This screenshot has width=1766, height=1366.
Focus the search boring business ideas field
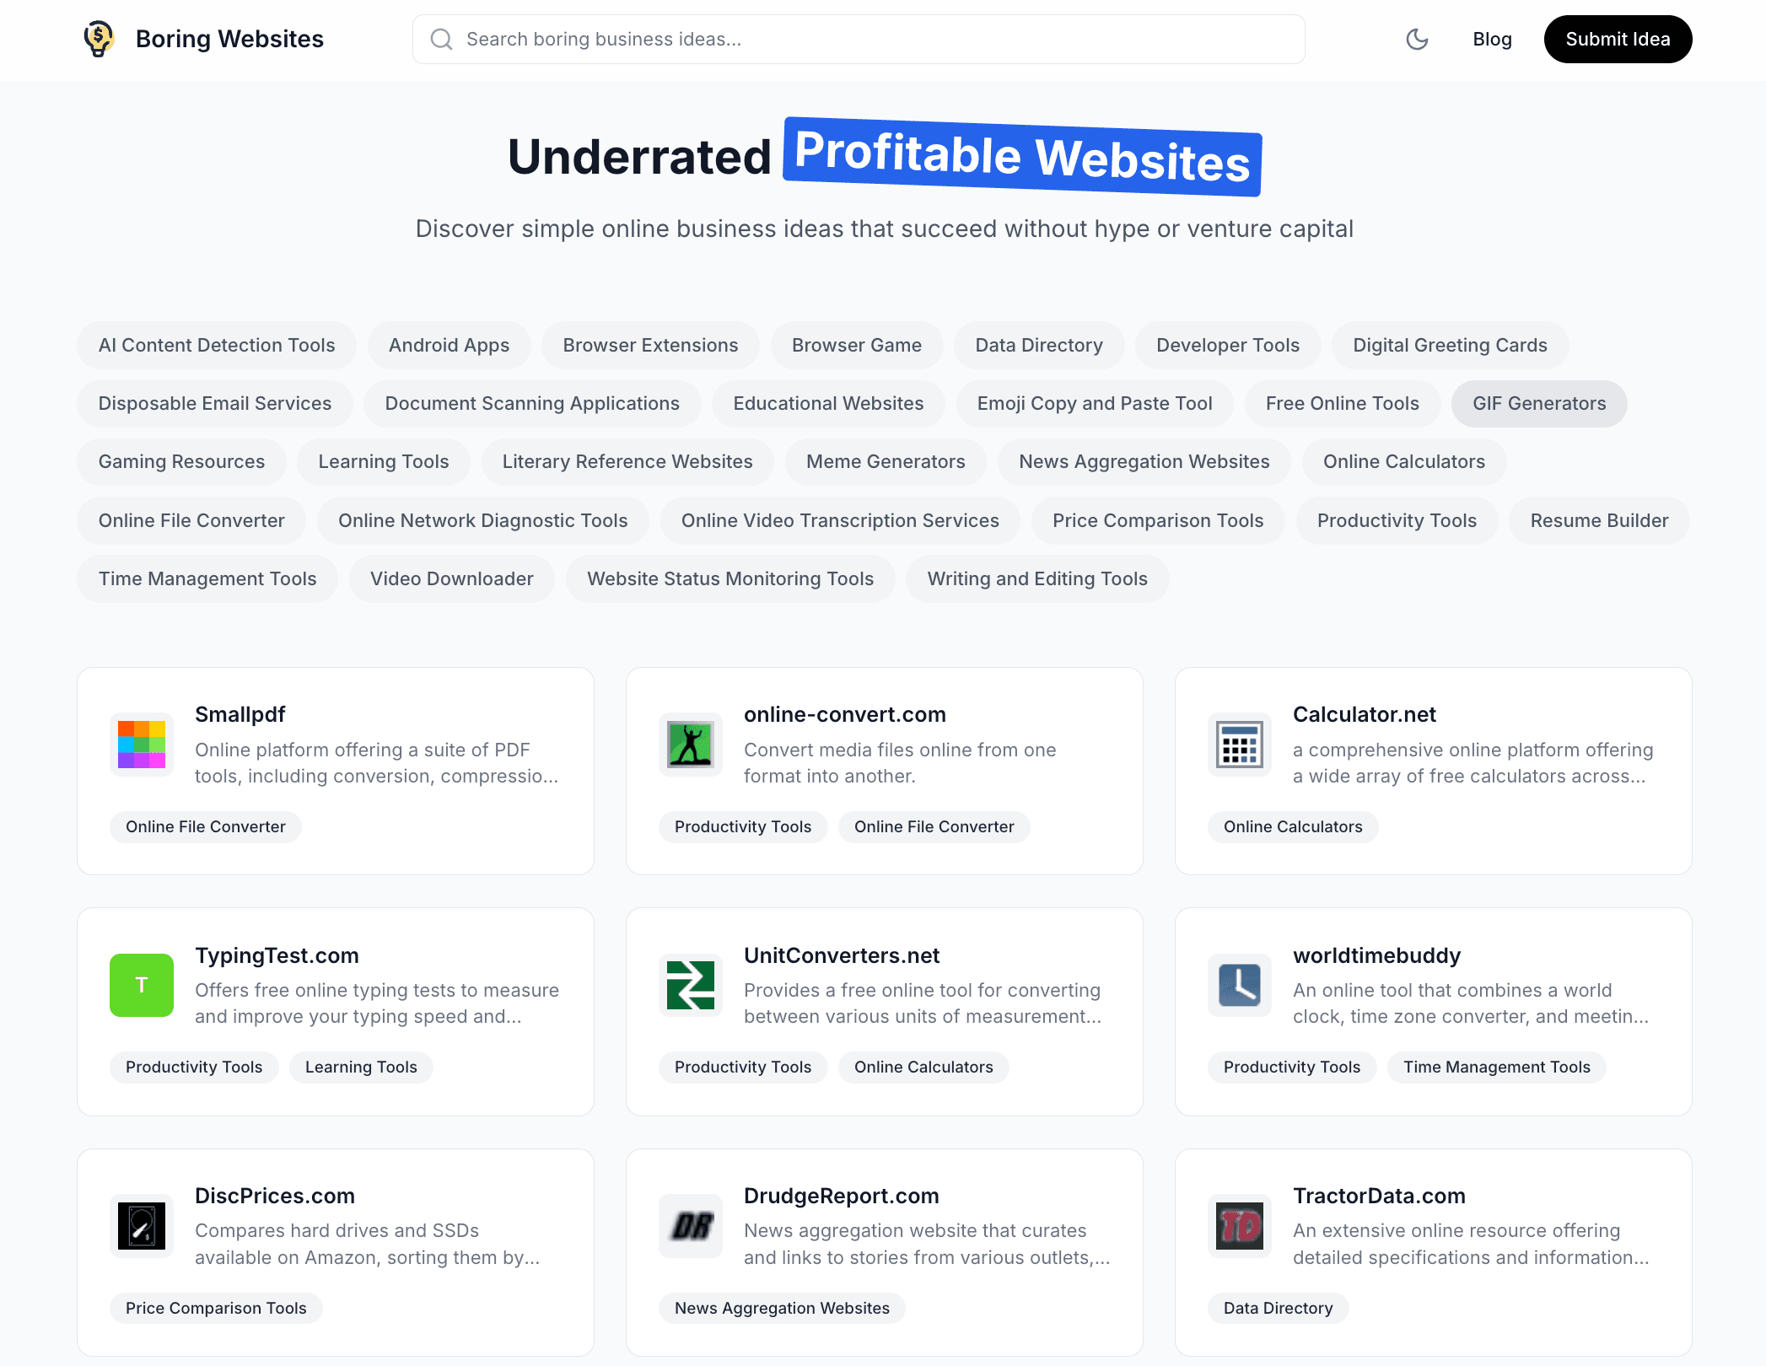coord(859,39)
